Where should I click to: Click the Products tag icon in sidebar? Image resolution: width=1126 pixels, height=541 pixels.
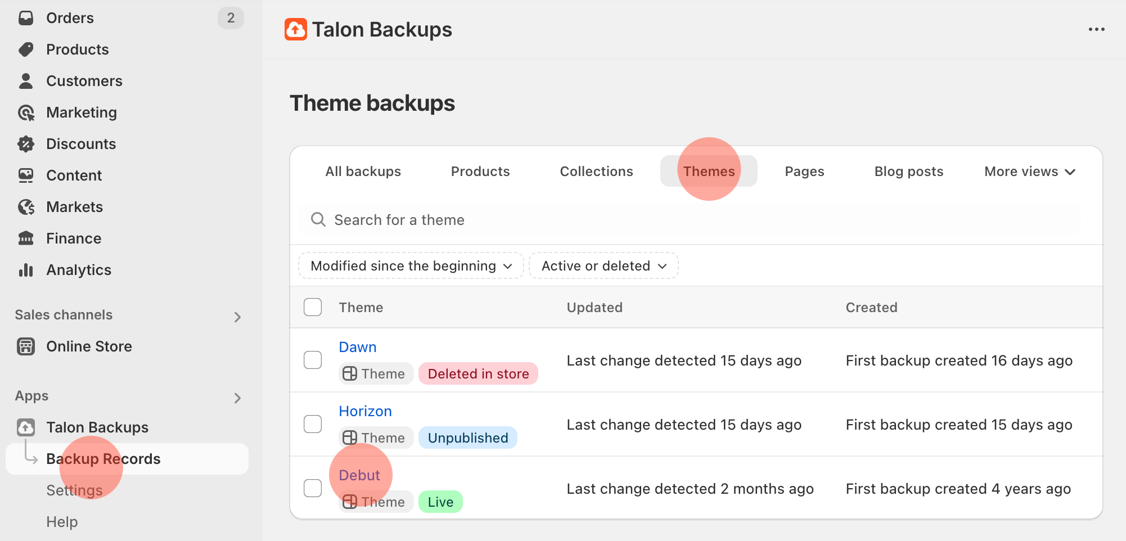coord(26,49)
